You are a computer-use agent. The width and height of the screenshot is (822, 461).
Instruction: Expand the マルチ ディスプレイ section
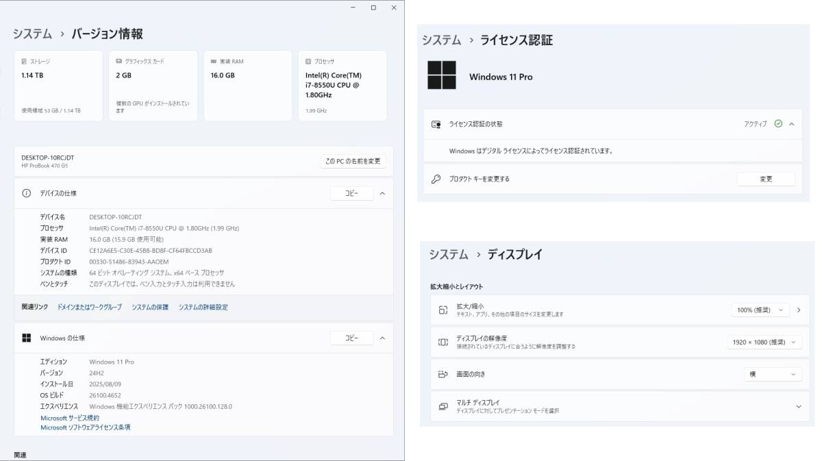coord(798,406)
